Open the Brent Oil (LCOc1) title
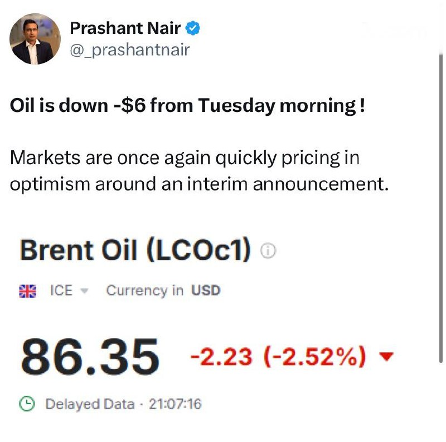This screenshot has height=442, width=446. tap(135, 249)
